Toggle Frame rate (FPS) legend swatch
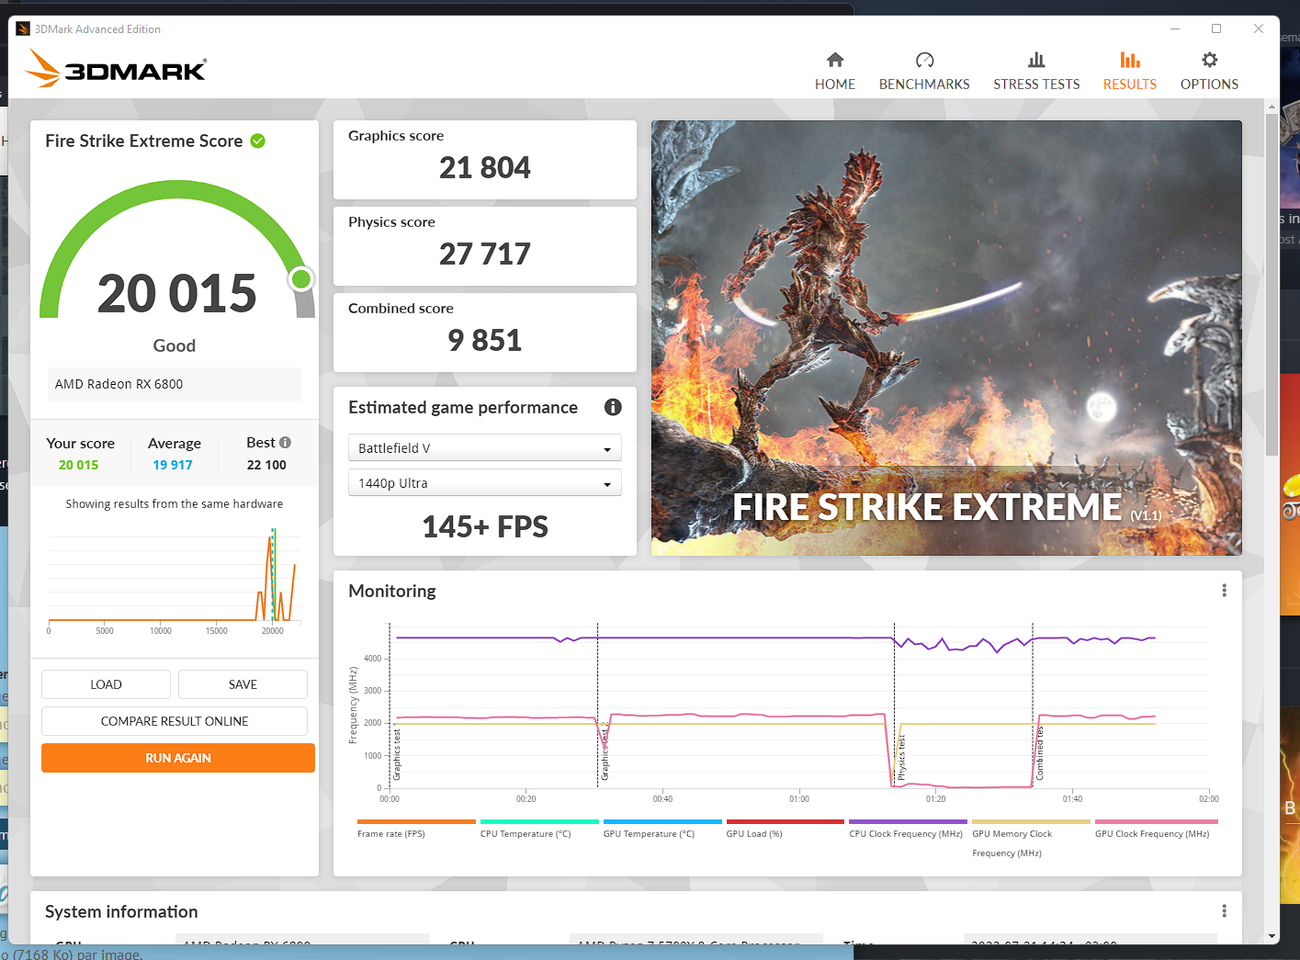 416,821
